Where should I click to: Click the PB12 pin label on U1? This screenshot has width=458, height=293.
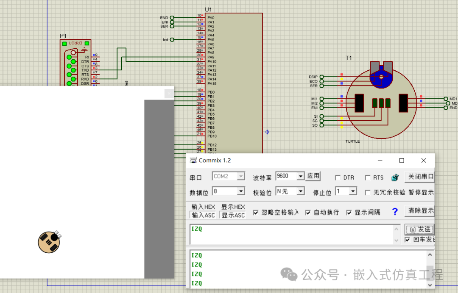pyautogui.click(x=212, y=145)
